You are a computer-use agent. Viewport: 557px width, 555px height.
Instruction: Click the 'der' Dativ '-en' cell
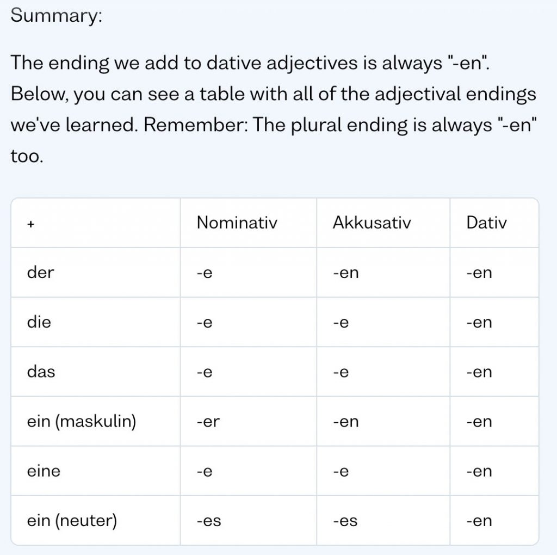(x=479, y=273)
